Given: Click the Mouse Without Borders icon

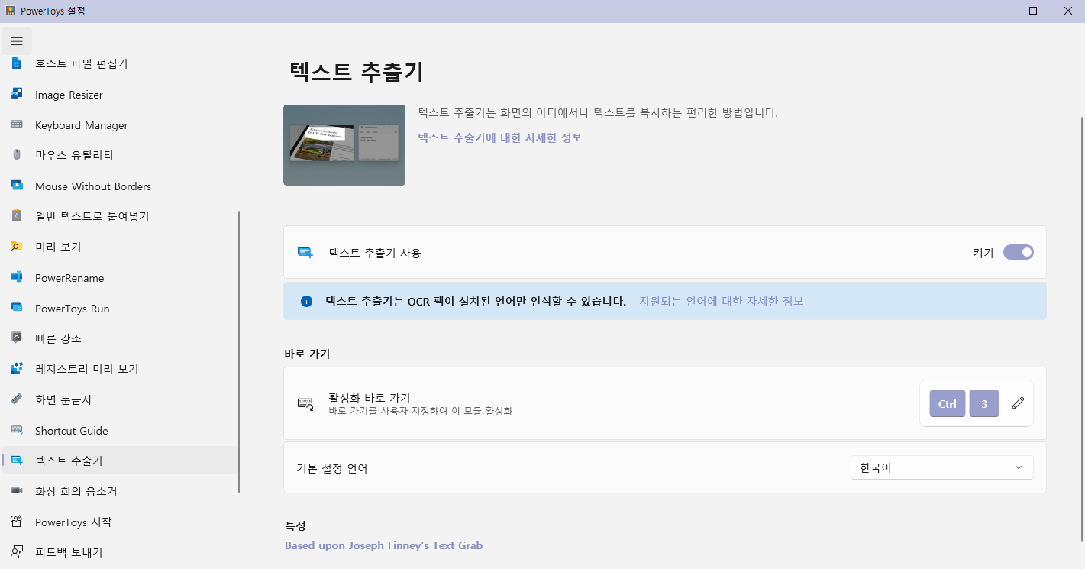Looking at the screenshot, I should click(x=17, y=186).
